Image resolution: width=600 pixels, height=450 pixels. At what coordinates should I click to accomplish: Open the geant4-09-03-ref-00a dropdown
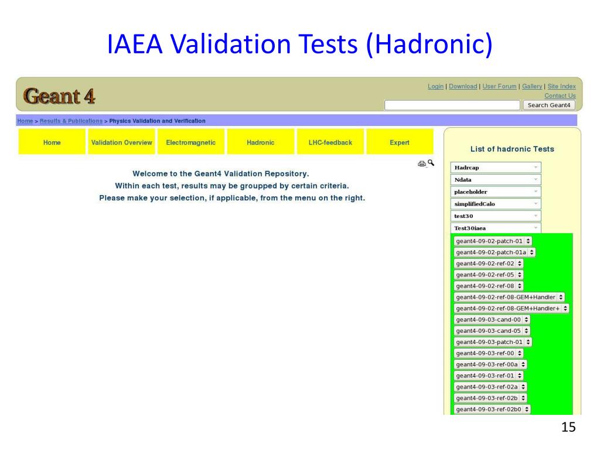[490, 364]
